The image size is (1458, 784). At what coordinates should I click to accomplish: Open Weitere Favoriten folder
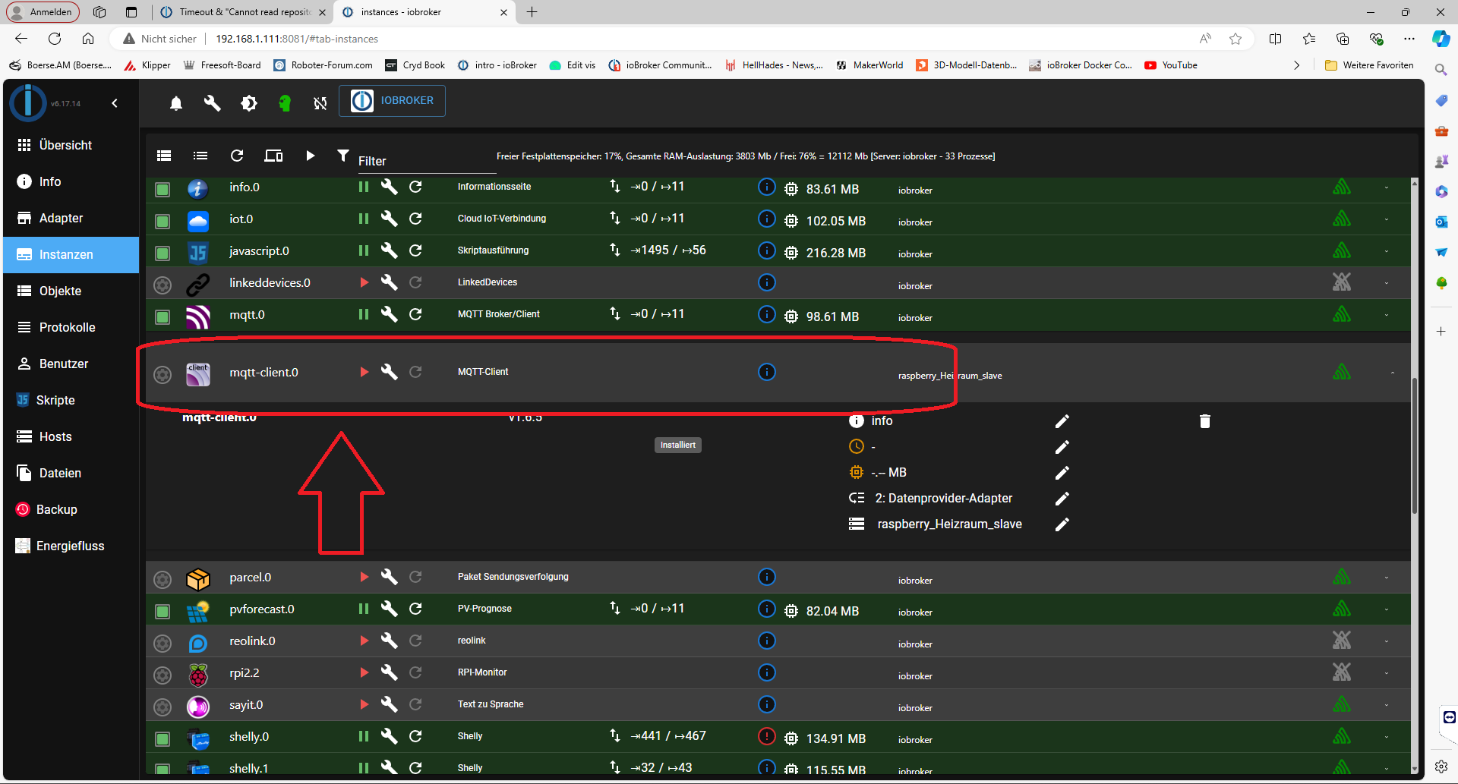(1369, 65)
